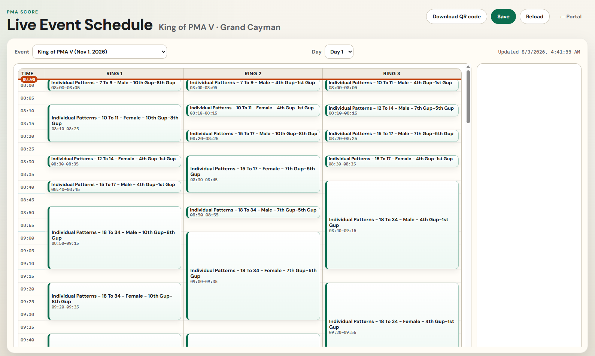Screen dimensions: 595x356
Task: Select the 10 To 11 Female 10th Gup-8th Gup card
Action: [x=114, y=123]
